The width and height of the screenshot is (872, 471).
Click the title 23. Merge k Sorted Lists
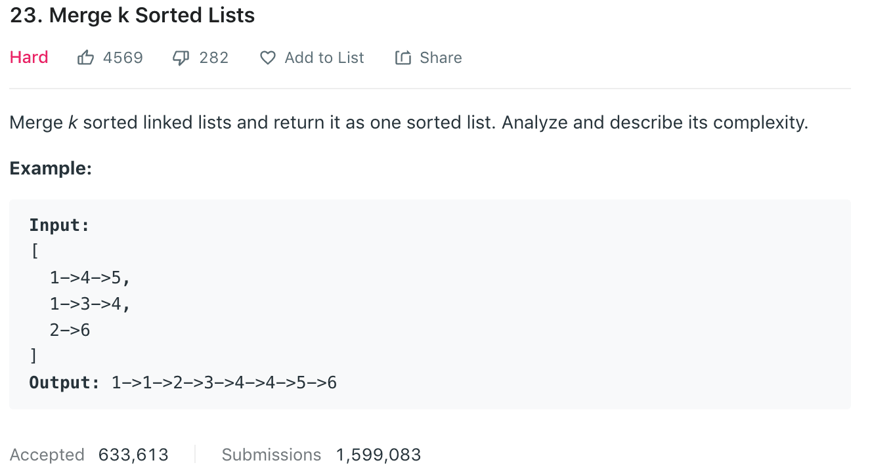click(x=132, y=16)
